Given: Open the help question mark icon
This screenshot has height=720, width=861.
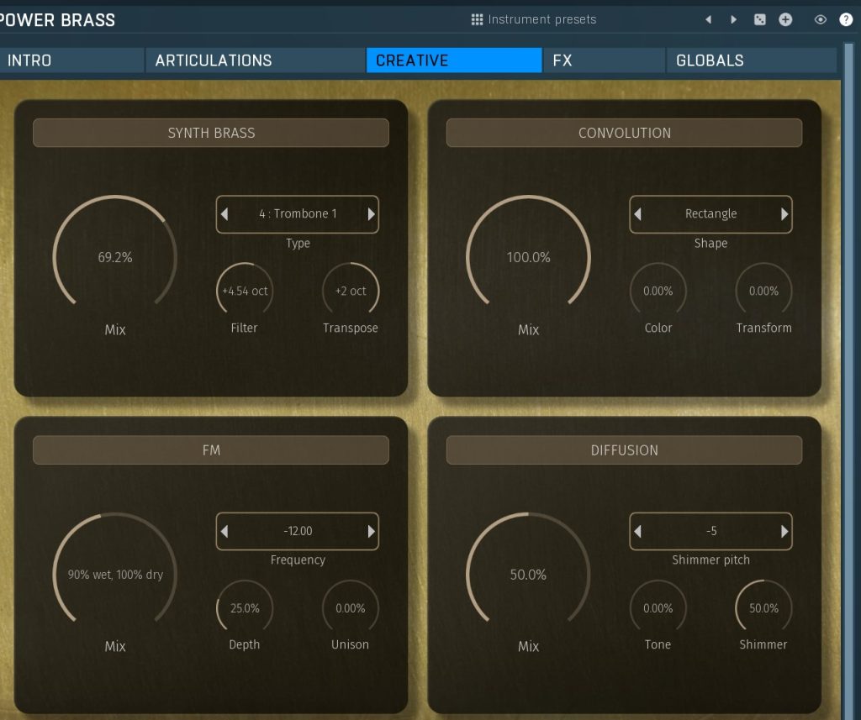Looking at the screenshot, I should click(846, 19).
